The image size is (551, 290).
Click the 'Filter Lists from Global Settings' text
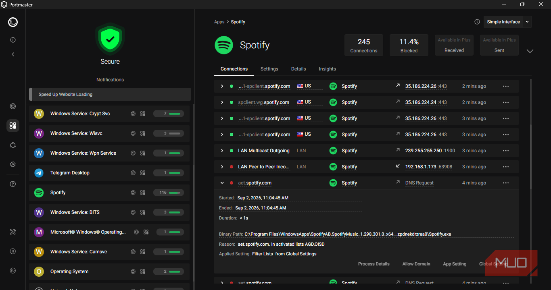coord(284,254)
